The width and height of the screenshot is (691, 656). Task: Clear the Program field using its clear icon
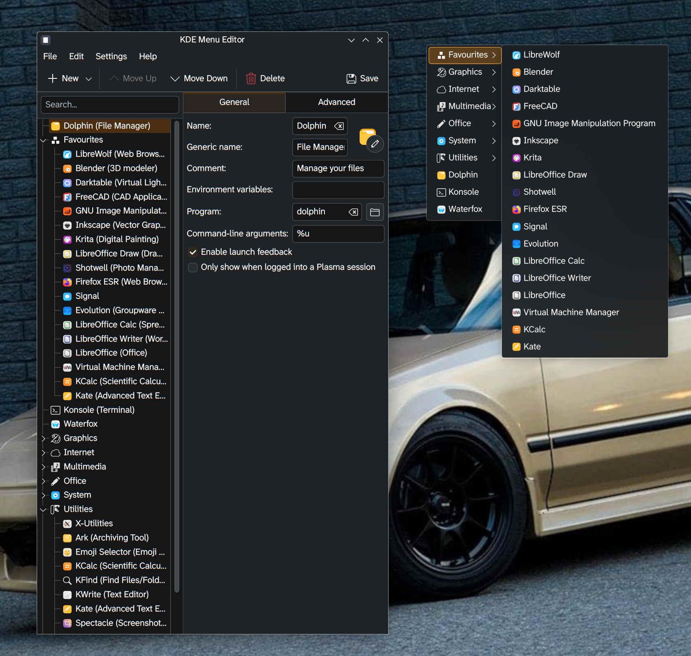point(353,212)
